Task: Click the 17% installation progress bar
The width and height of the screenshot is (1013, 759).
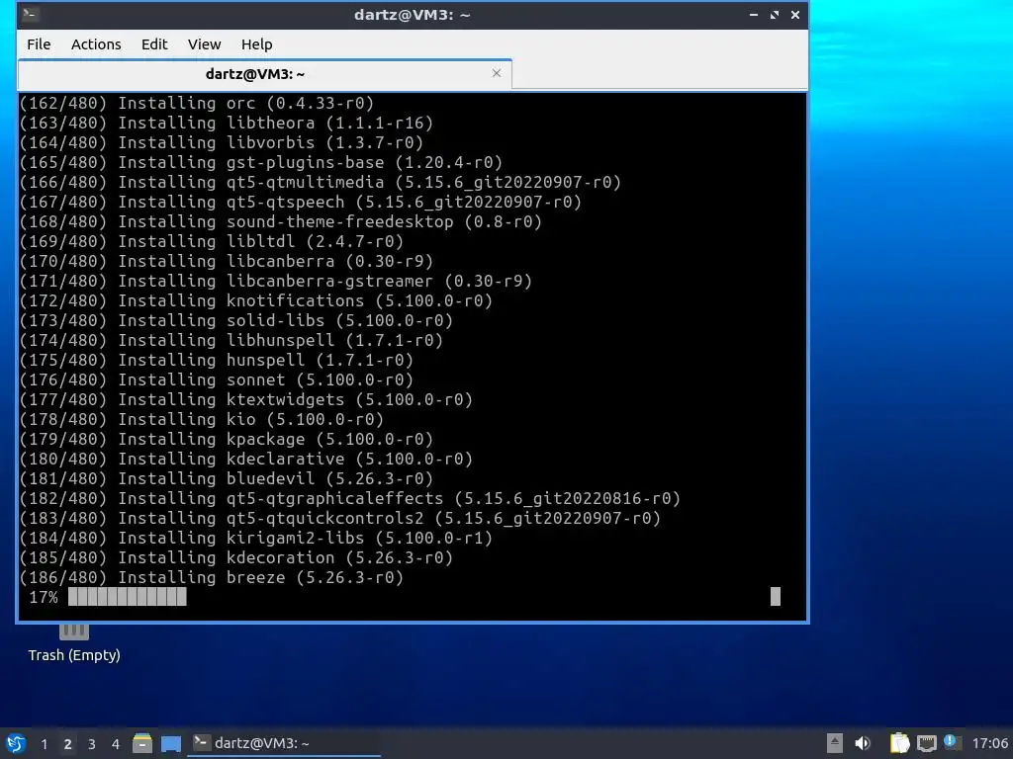Action: click(x=128, y=597)
